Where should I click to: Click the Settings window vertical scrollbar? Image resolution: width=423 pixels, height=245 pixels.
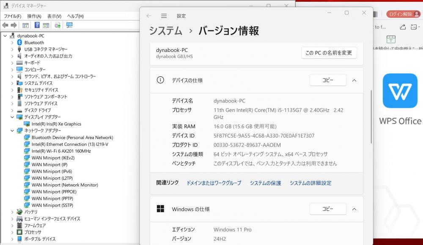[x=371, y=117]
